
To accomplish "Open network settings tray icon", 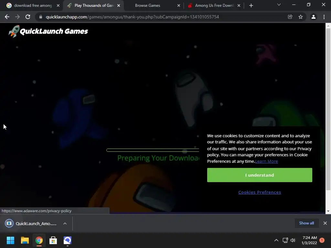I will [285, 240].
